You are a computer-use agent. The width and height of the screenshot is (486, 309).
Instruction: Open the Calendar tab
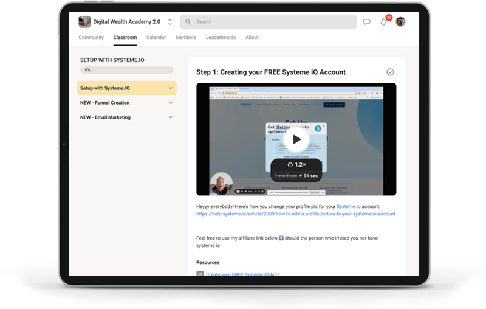[x=156, y=38]
